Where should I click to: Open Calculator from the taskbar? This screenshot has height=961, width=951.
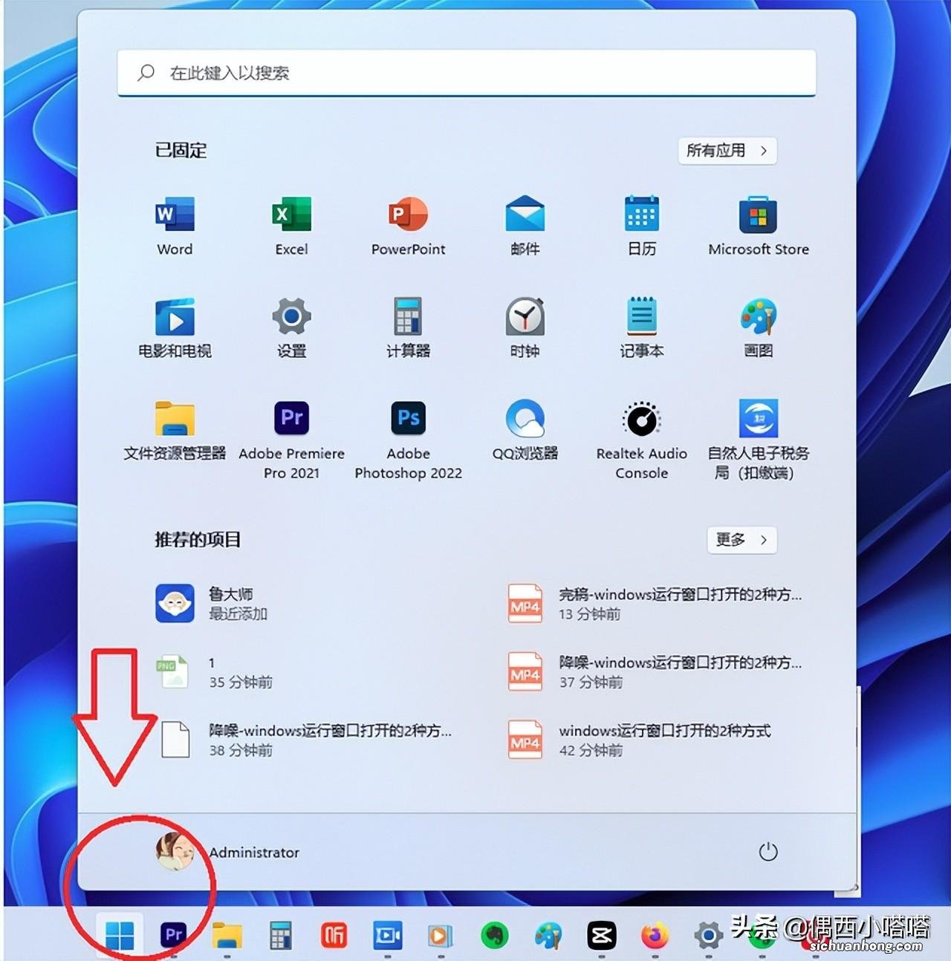coord(280,935)
